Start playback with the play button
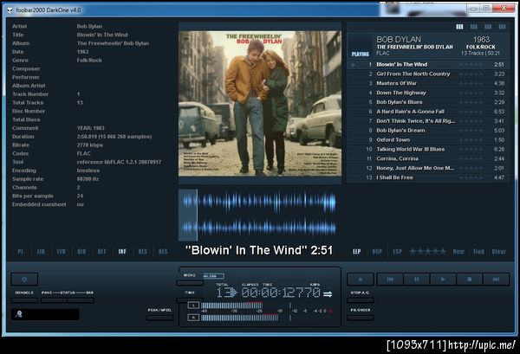 443,280
